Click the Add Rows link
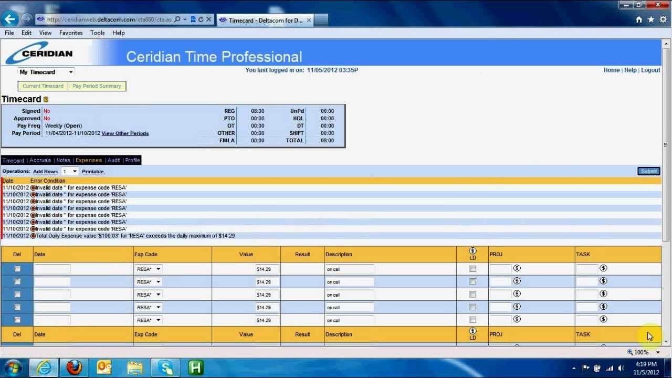 pos(46,172)
